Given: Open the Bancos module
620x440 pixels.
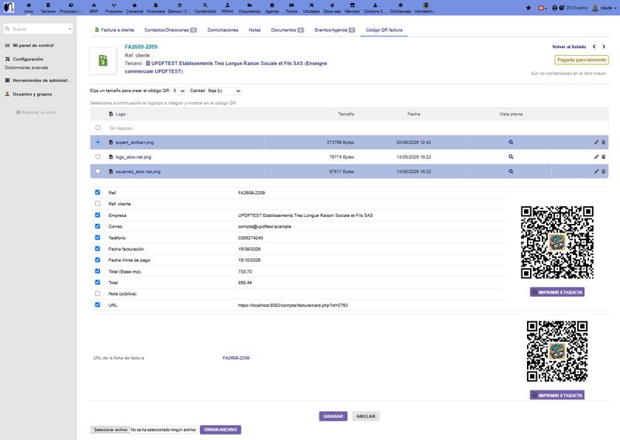Looking at the screenshot, I should [x=180, y=8].
